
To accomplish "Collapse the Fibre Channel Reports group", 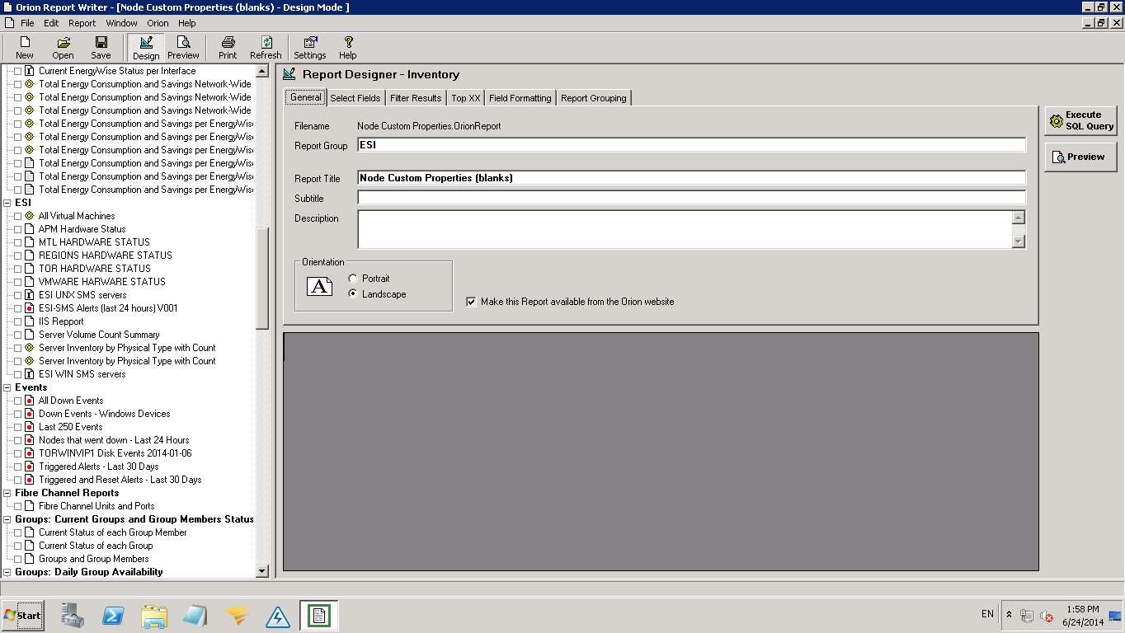I will coord(7,493).
